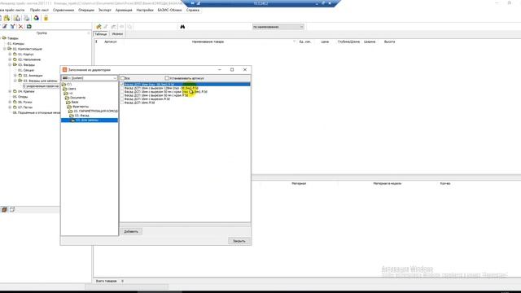Select 01. Секции in group tree
The height and width of the screenshot is (293, 521).
(26, 70)
